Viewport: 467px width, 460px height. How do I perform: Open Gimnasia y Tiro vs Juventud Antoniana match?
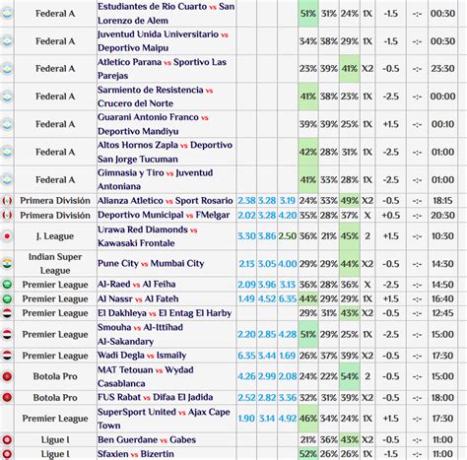[x=155, y=179]
